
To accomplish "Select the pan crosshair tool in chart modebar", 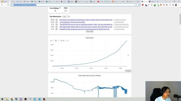I will [x=58, y=41].
